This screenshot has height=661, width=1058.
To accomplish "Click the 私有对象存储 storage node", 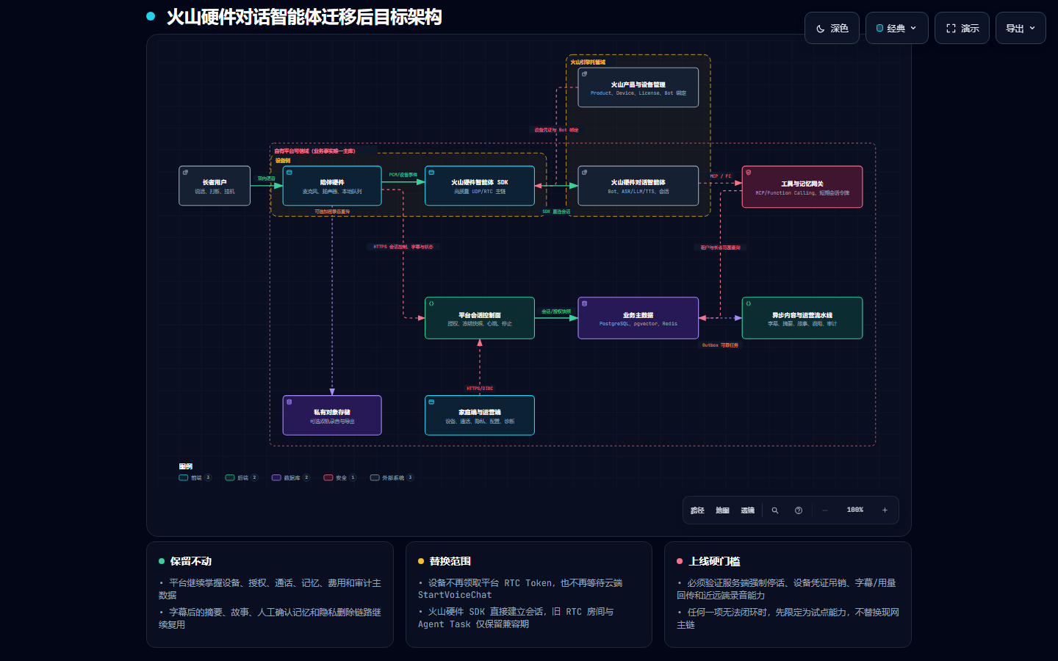I will (x=332, y=416).
